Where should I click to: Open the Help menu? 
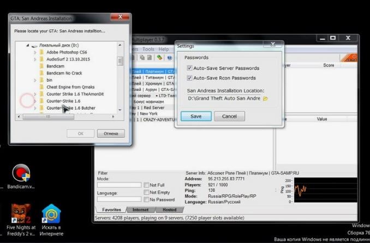coord(164,49)
